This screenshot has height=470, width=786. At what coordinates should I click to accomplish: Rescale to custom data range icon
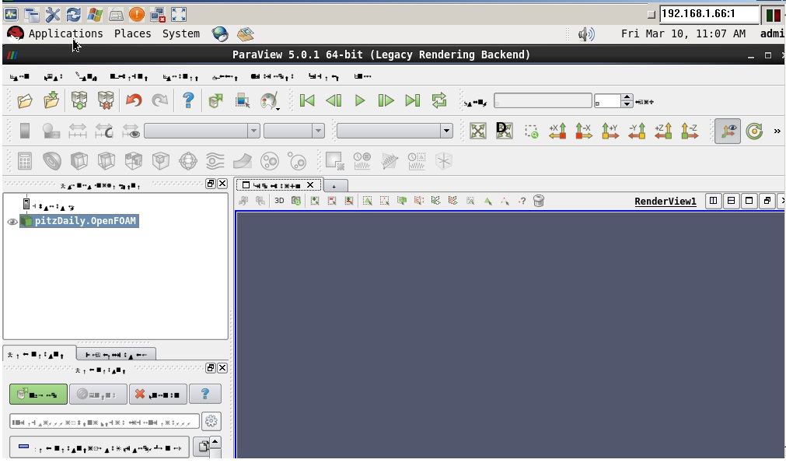(104, 132)
